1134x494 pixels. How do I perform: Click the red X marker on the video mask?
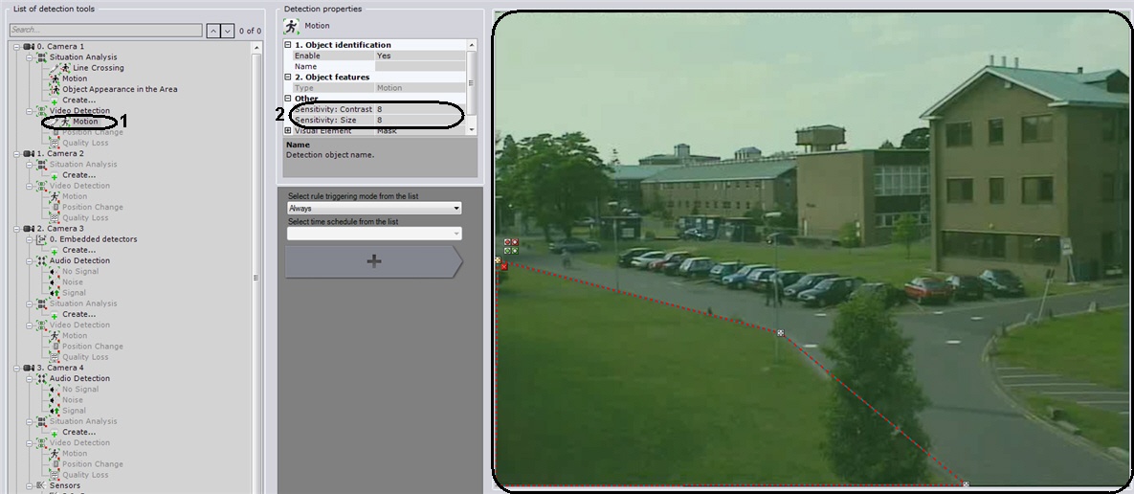(504, 267)
